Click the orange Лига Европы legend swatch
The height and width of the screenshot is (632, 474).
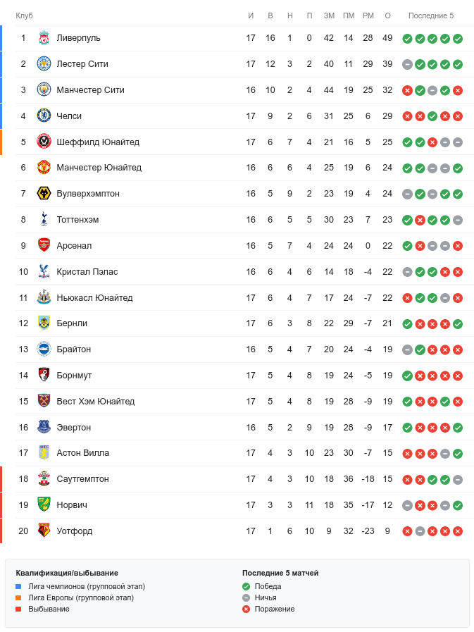click(19, 597)
